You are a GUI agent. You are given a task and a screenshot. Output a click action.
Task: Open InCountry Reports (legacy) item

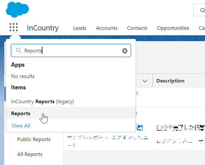click(x=42, y=102)
